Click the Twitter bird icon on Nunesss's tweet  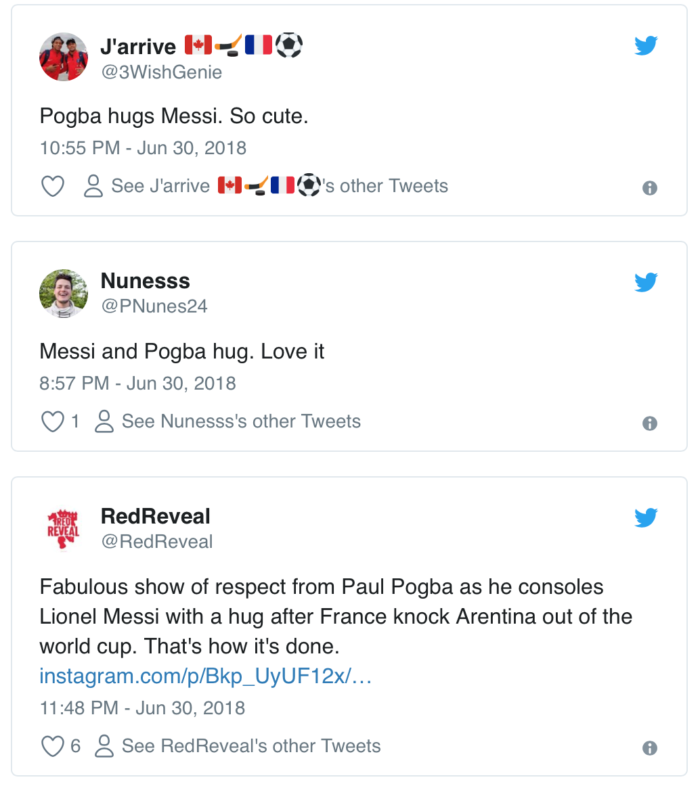pyautogui.click(x=647, y=282)
